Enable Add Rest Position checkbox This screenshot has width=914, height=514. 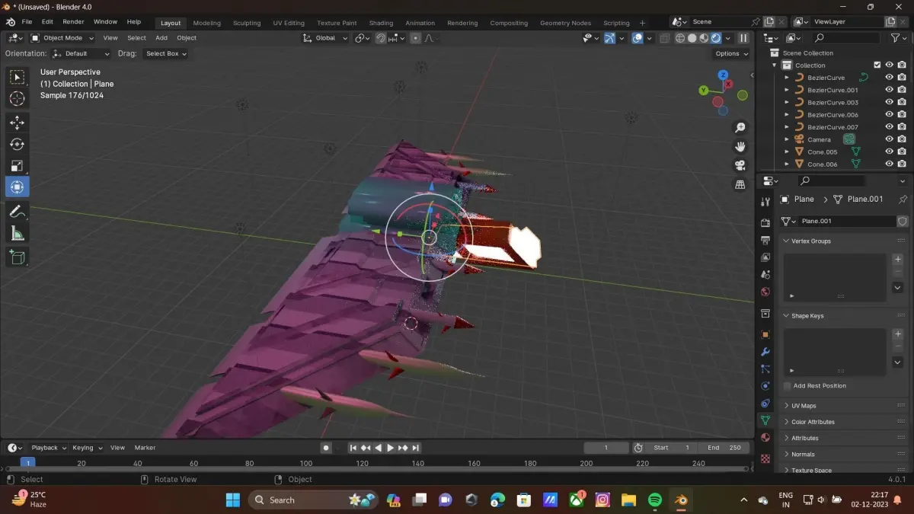(x=788, y=386)
